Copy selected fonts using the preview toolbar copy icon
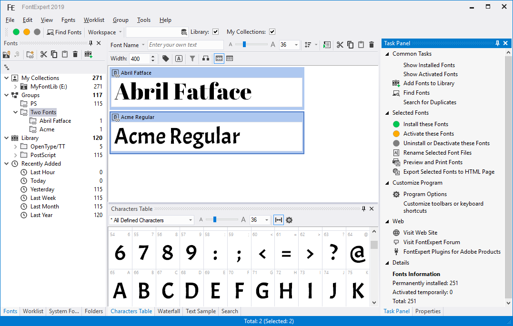 point(351,45)
